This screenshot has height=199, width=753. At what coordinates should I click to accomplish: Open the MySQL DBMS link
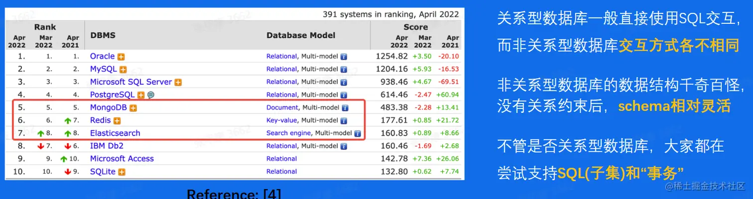tap(104, 69)
